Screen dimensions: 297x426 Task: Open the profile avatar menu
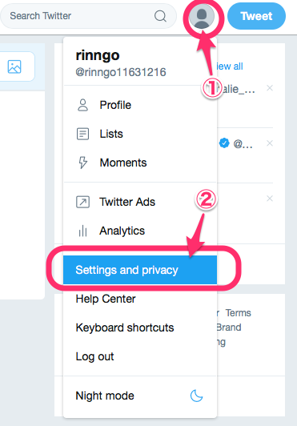click(202, 16)
